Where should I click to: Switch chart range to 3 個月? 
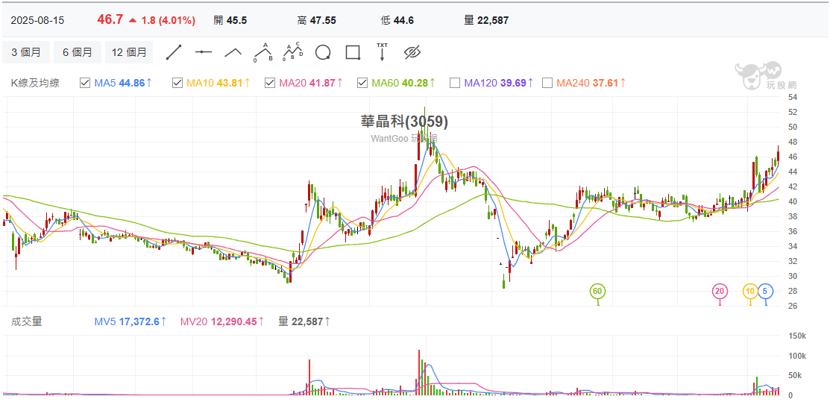pyautogui.click(x=26, y=52)
